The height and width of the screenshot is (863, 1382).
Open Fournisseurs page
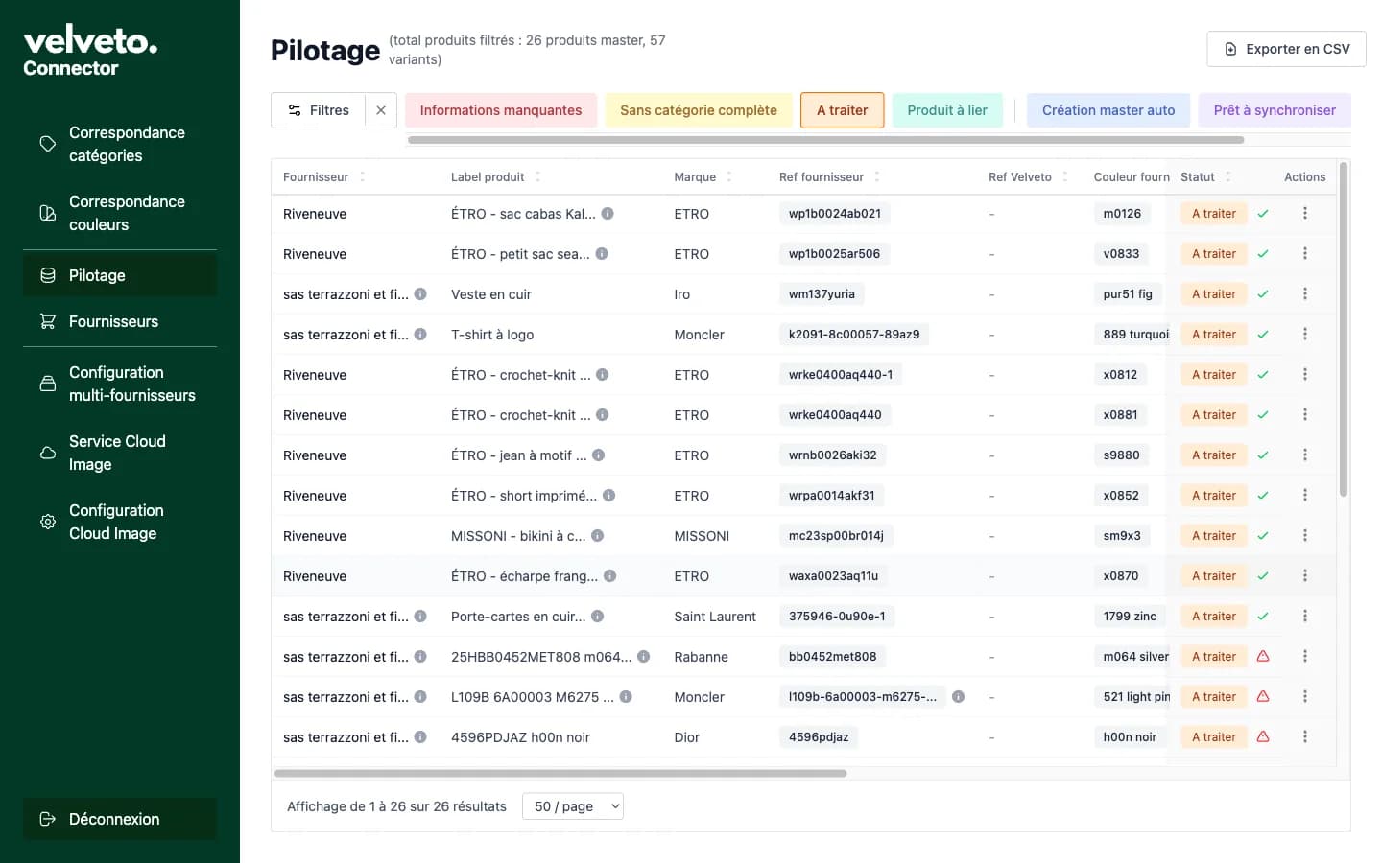pyautogui.click(x=120, y=321)
